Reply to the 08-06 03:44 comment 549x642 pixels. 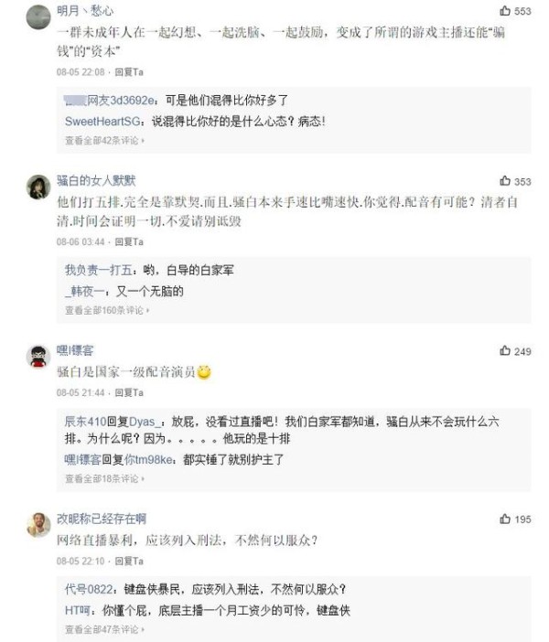click(x=133, y=241)
